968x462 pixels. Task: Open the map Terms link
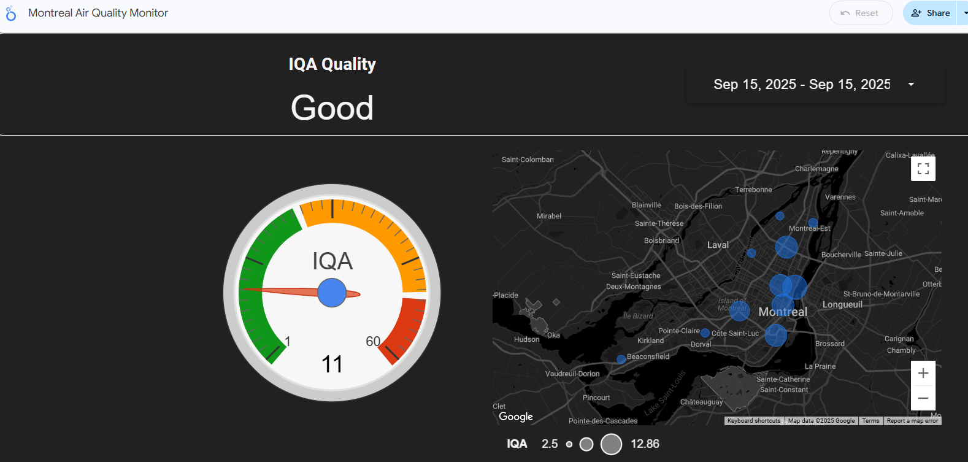click(870, 421)
